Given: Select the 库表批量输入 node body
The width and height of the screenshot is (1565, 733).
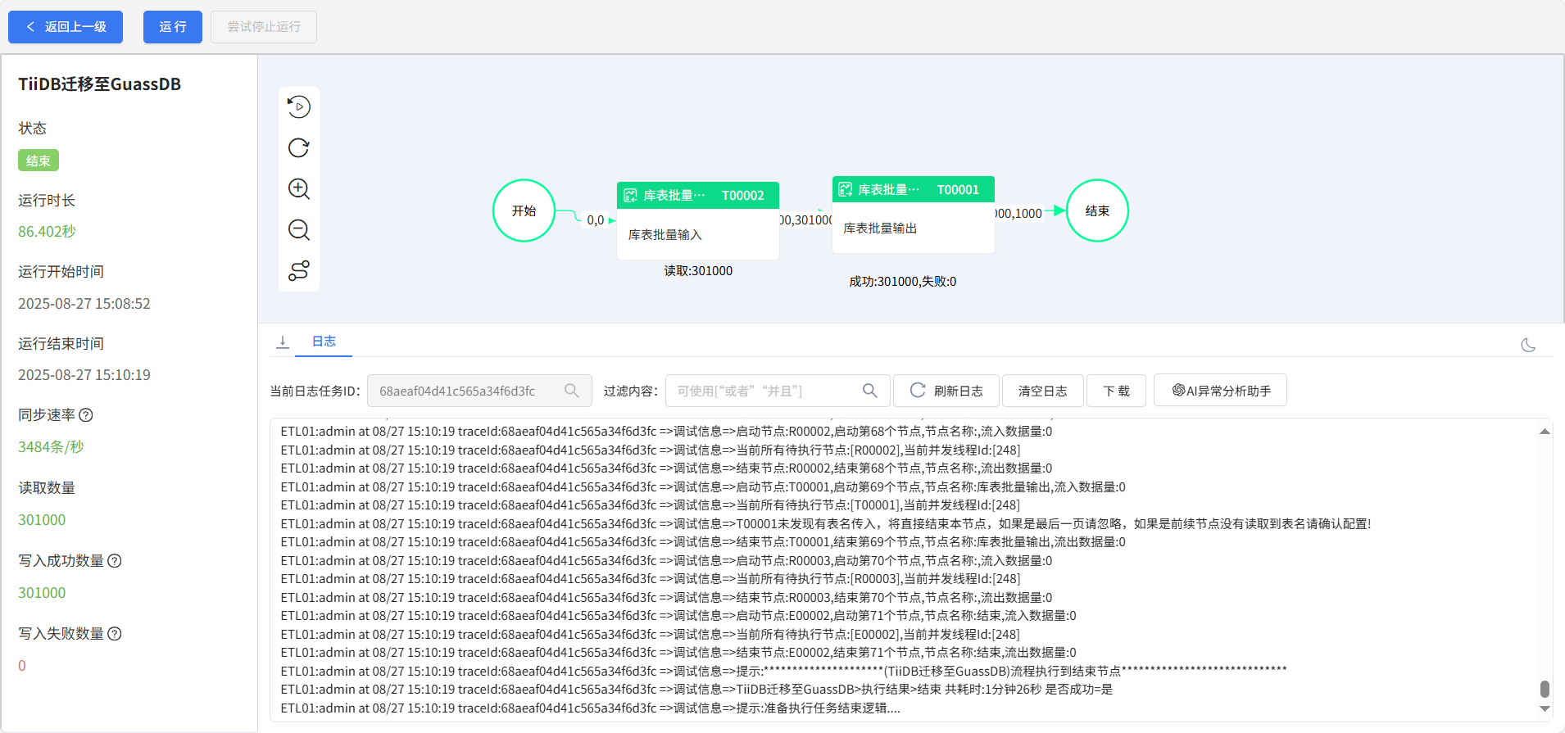Looking at the screenshot, I should [x=698, y=235].
